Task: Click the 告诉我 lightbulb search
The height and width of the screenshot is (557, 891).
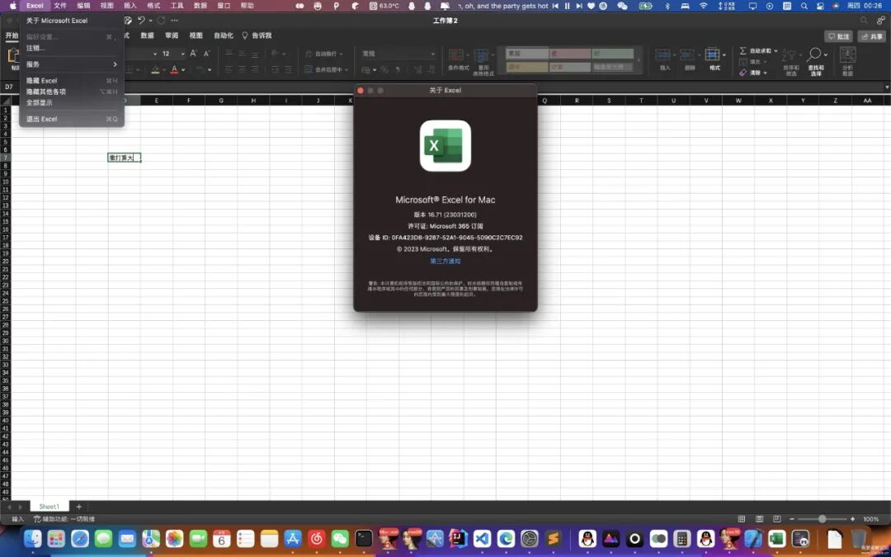Action: (257, 35)
